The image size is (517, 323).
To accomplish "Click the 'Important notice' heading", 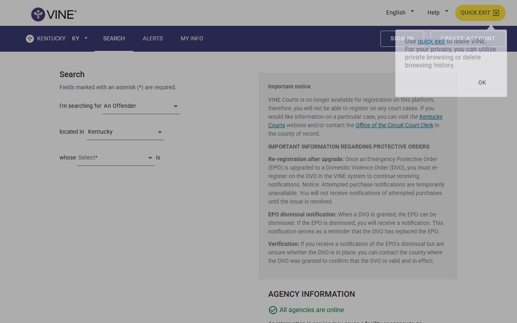I will 289,87.
